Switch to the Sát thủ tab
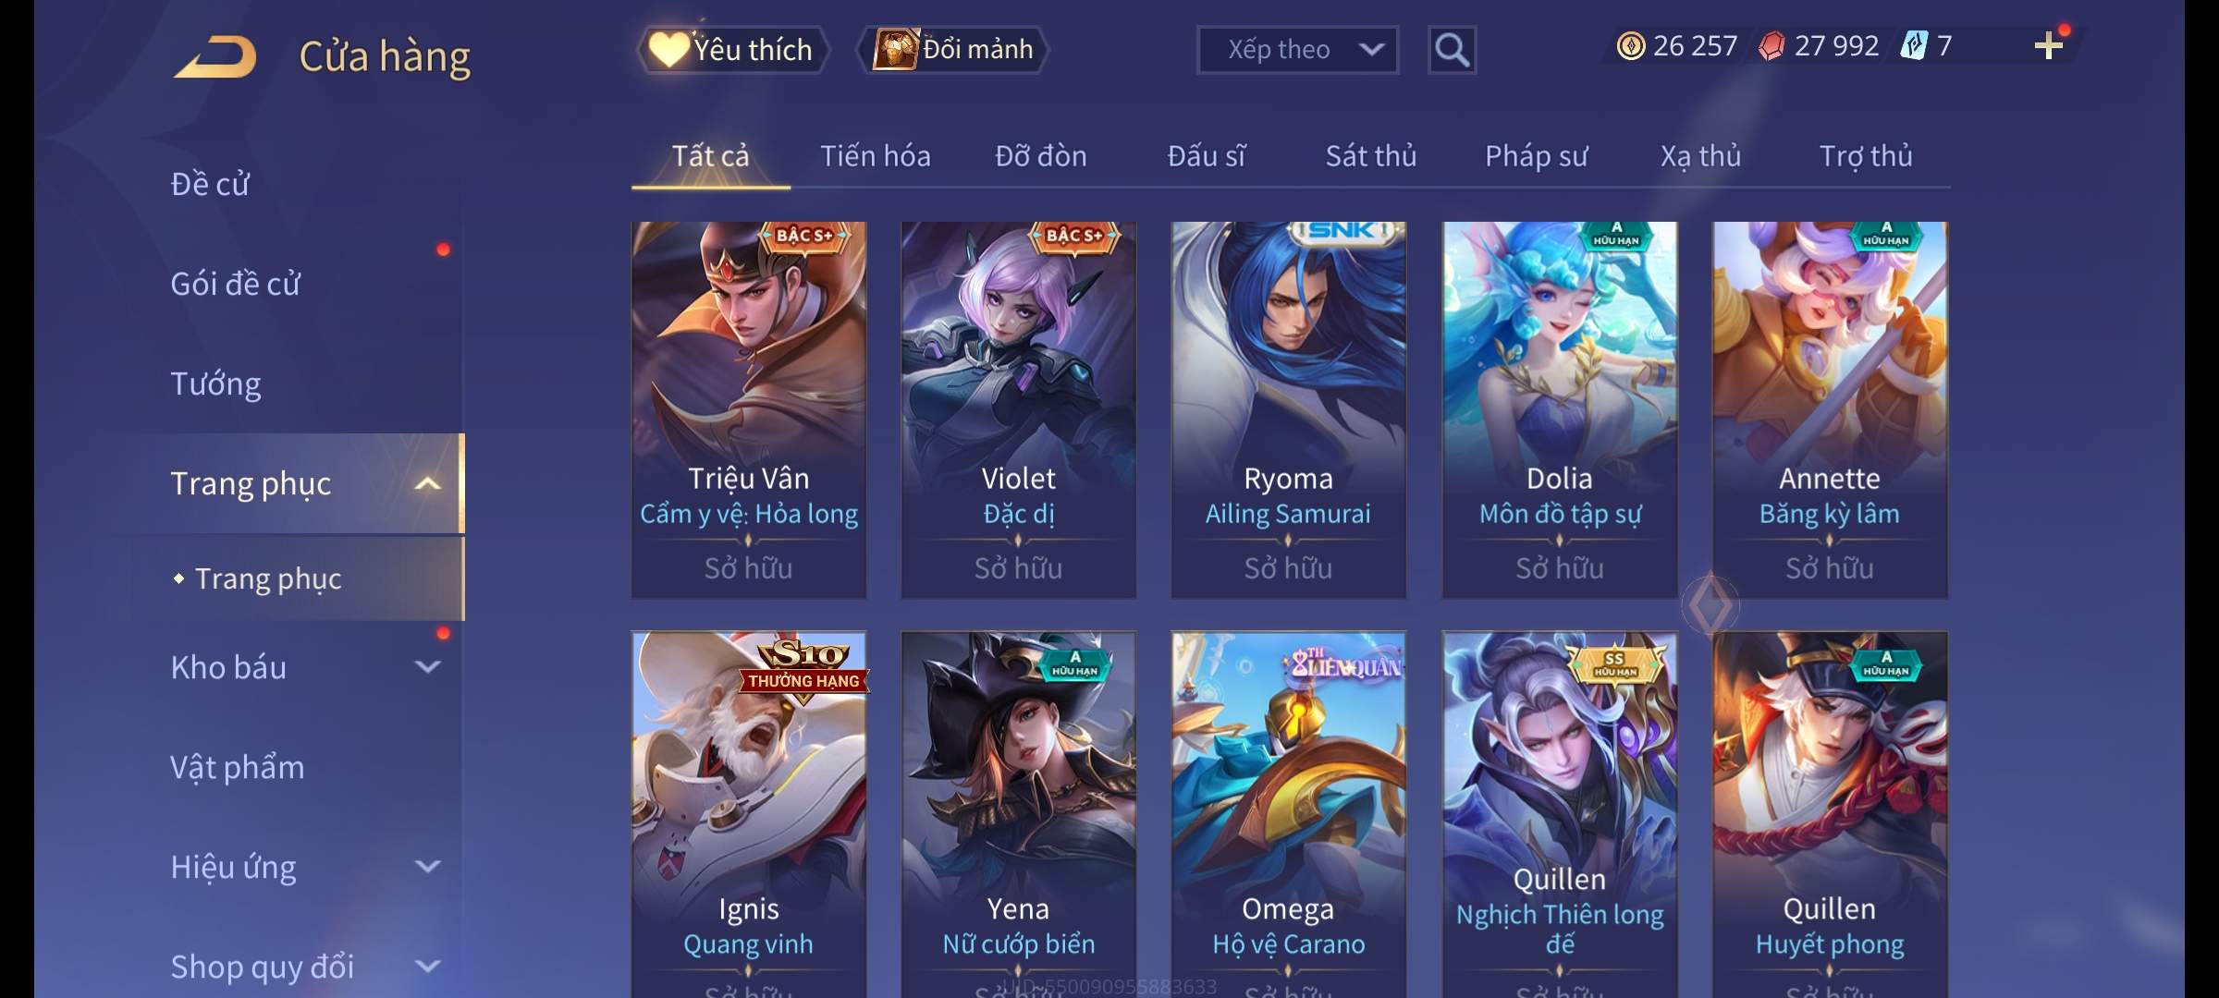 click(x=1371, y=156)
